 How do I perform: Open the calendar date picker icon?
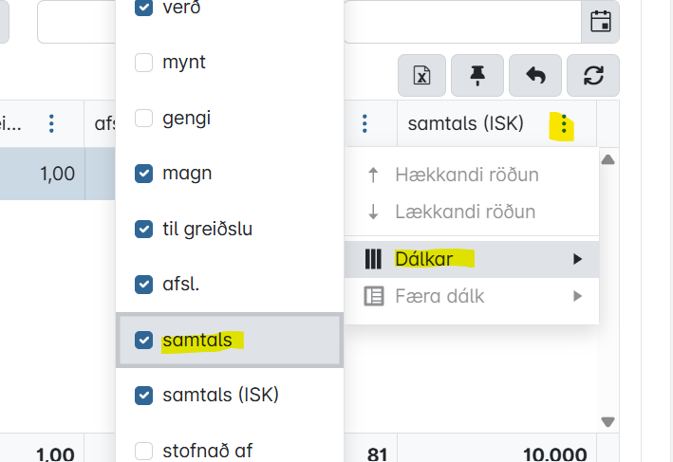coord(600,21)
